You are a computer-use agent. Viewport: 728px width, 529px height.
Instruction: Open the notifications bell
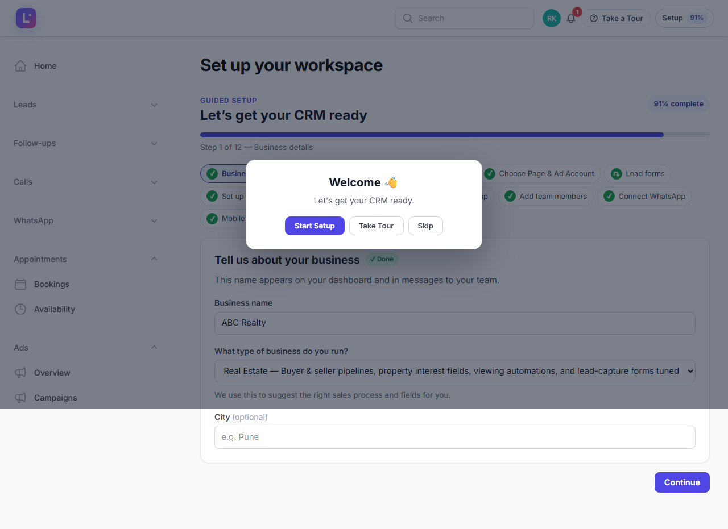[x=571, y=18]
